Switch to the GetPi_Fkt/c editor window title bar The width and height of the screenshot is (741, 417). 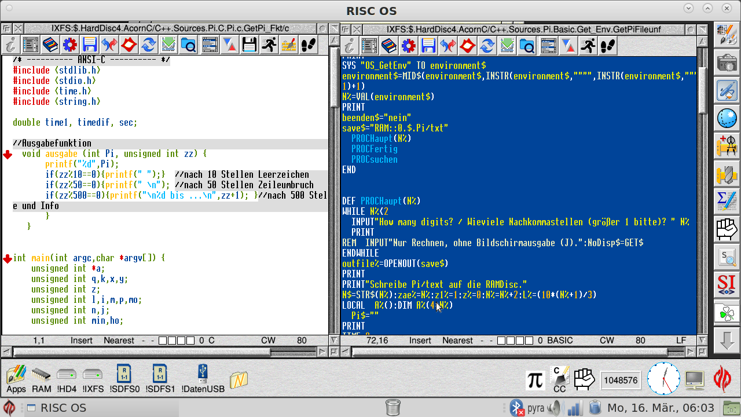168,27
